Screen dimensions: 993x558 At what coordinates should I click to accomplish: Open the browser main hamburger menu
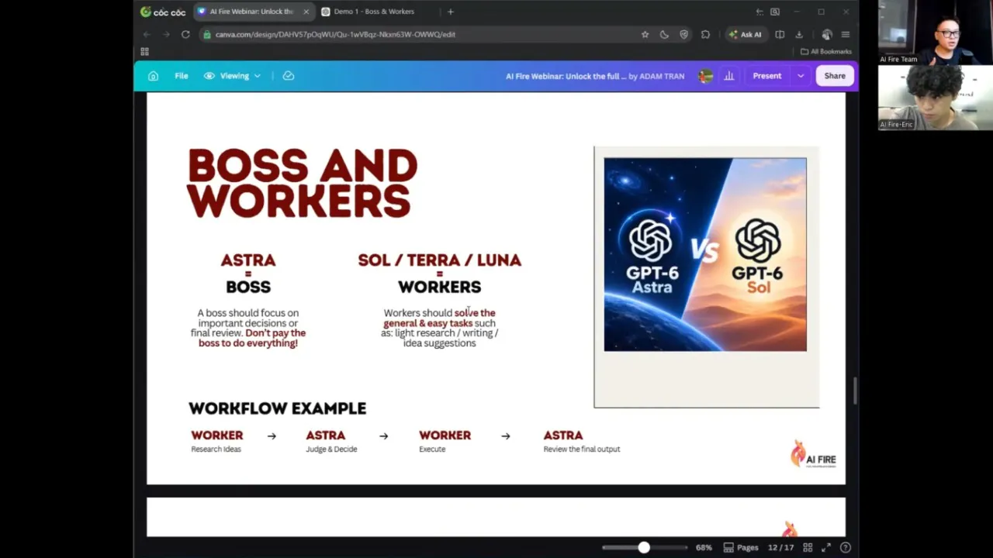pos(846,34)
